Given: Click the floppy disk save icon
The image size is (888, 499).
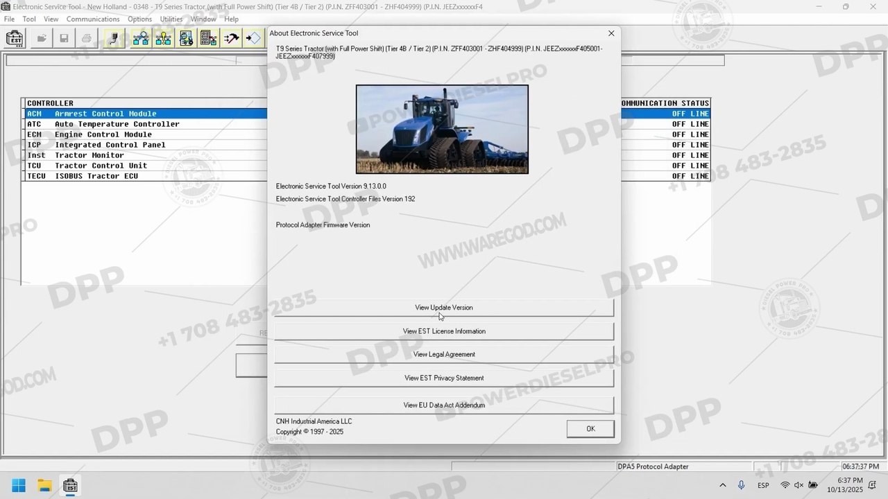Looking at the screenshot, I should [x=64, y=39].
